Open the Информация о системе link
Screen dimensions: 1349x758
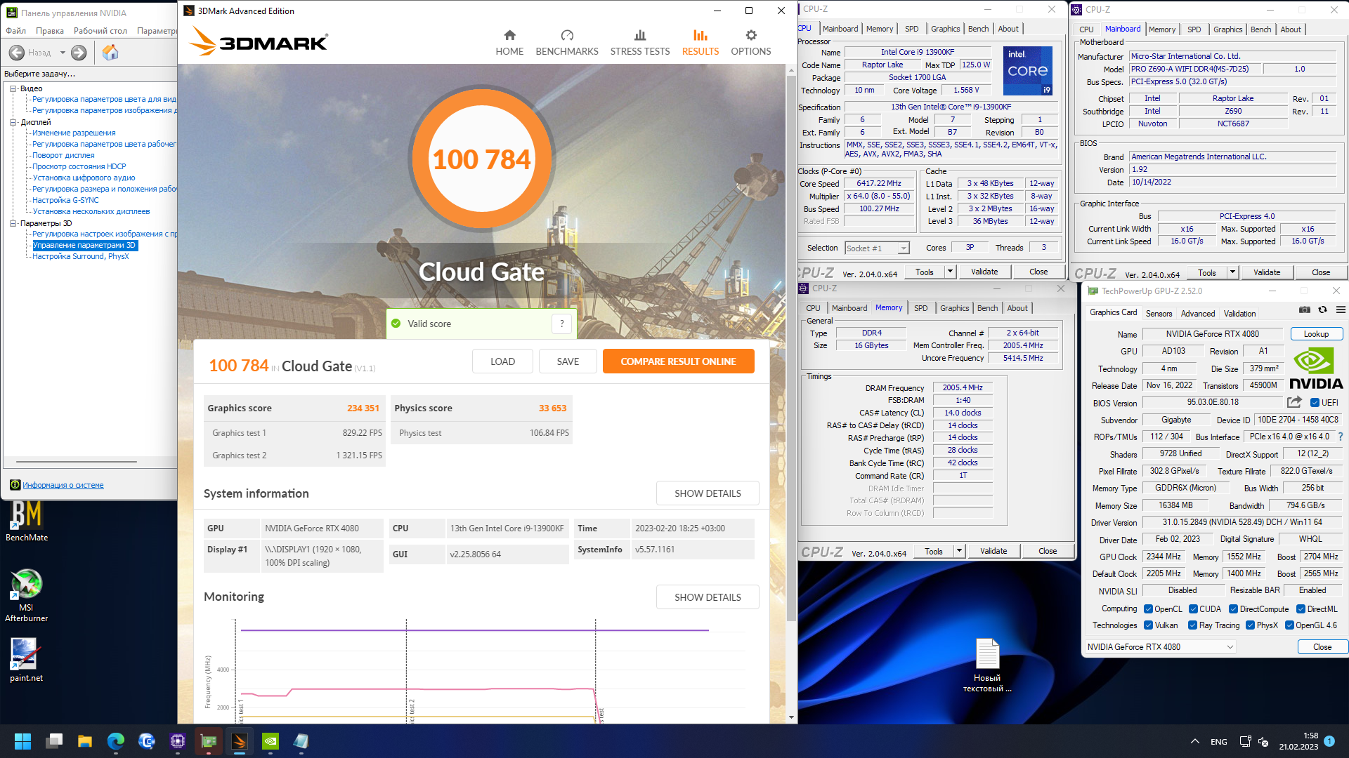click(63, 485)
